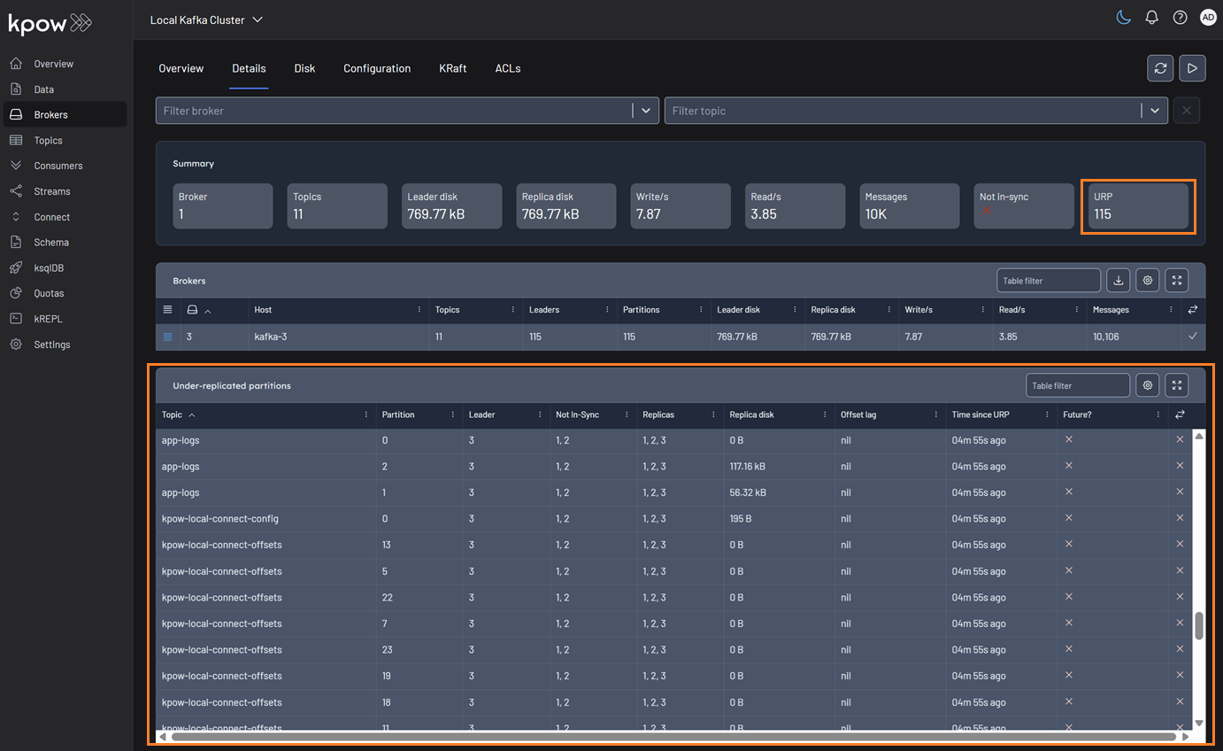Viewport: 1223px width, 751px height.
Task: Open the Filter topic dropdown arrow
Action: click(x=1154, y=111)
